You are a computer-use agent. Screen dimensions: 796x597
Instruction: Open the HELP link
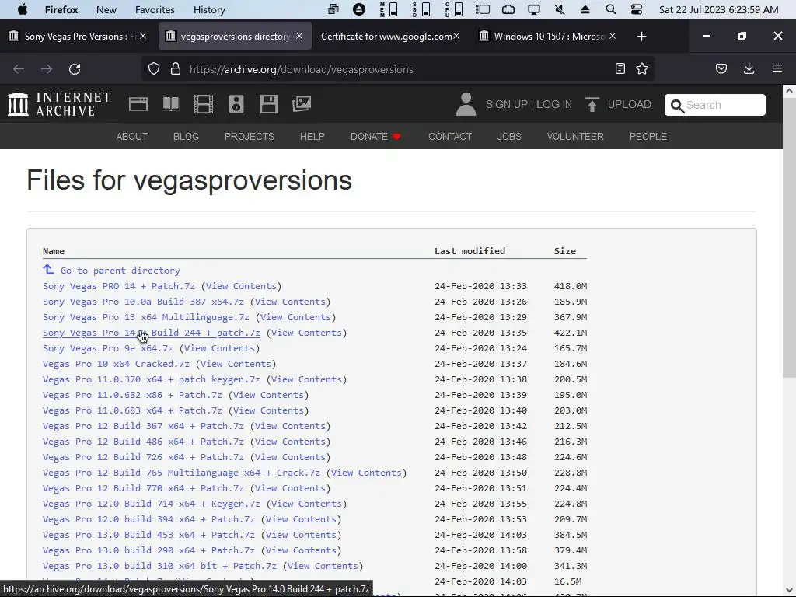coord(312,137)
